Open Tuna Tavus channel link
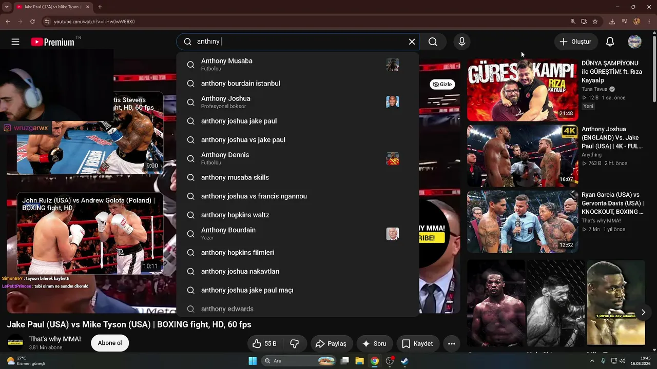The height and width of the screenshot is (369, 657). click(594, 89)
